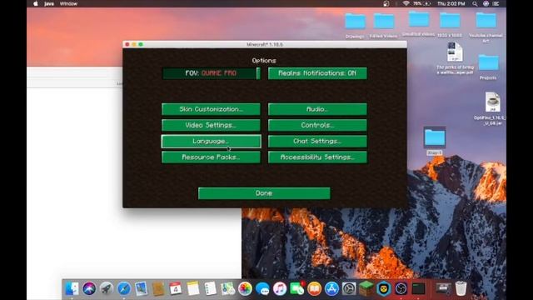Open iBooks in the dock
The height and width of the screenshot is (300, 533).
click(x=315, y=289)
